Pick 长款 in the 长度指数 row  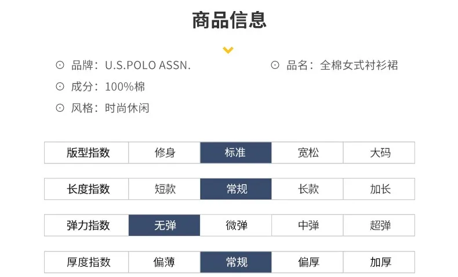pyautogui.click(x=308, y=189)
